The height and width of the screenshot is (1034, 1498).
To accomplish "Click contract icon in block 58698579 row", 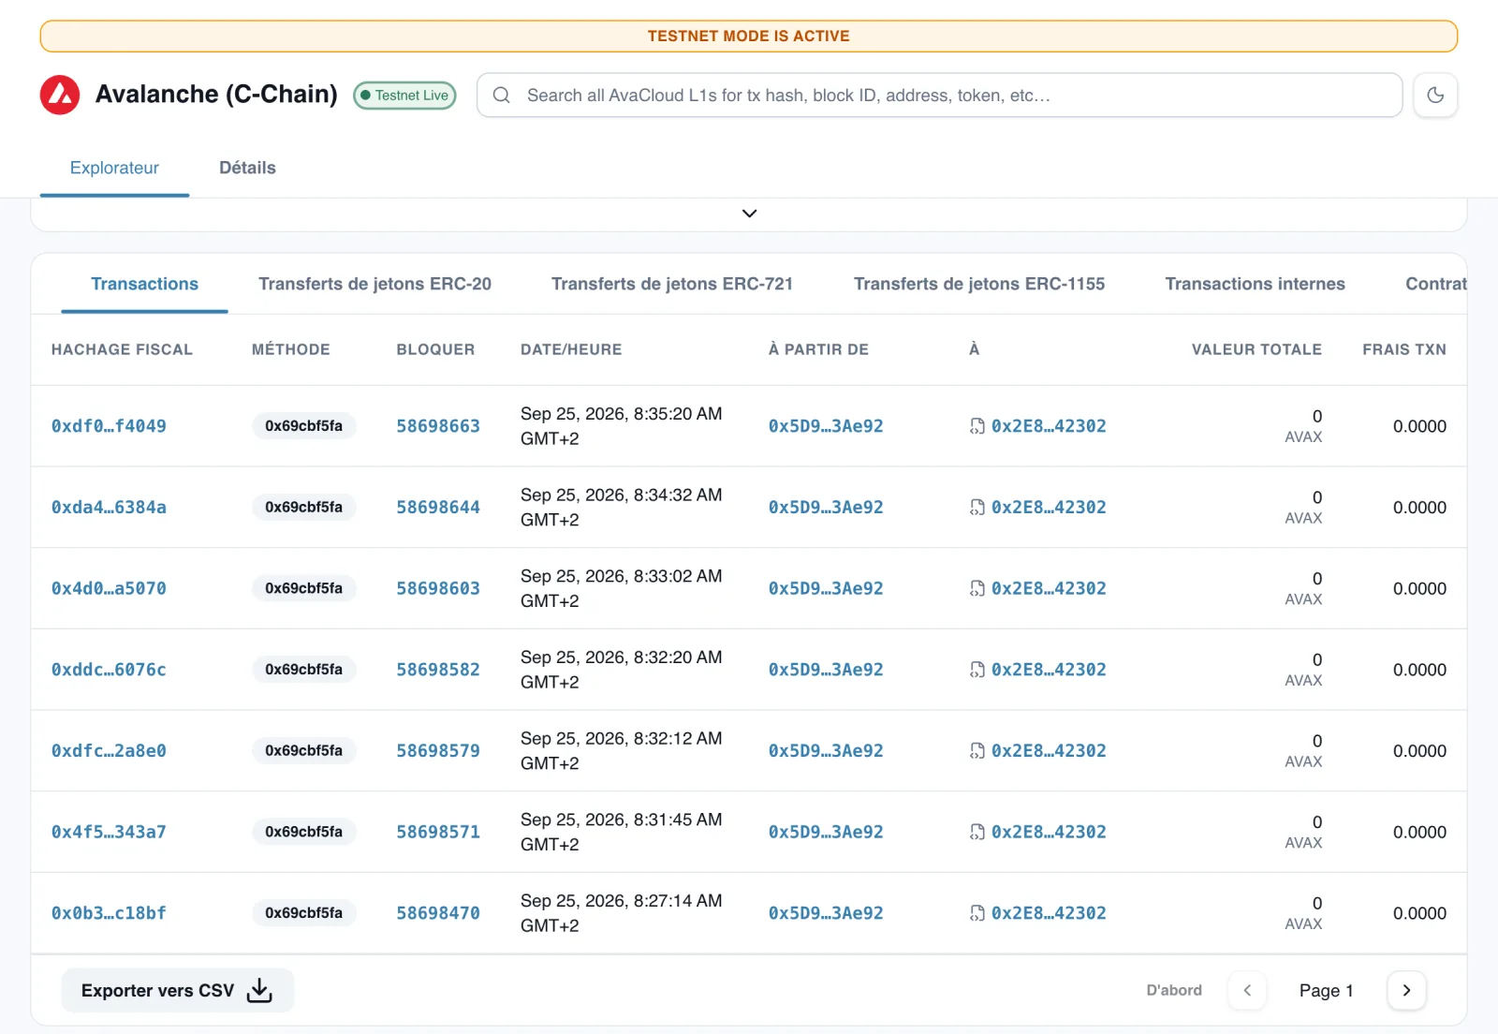I will point(977,751).
